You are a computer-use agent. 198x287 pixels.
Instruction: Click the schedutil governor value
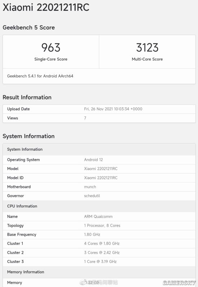click(92, 196)
